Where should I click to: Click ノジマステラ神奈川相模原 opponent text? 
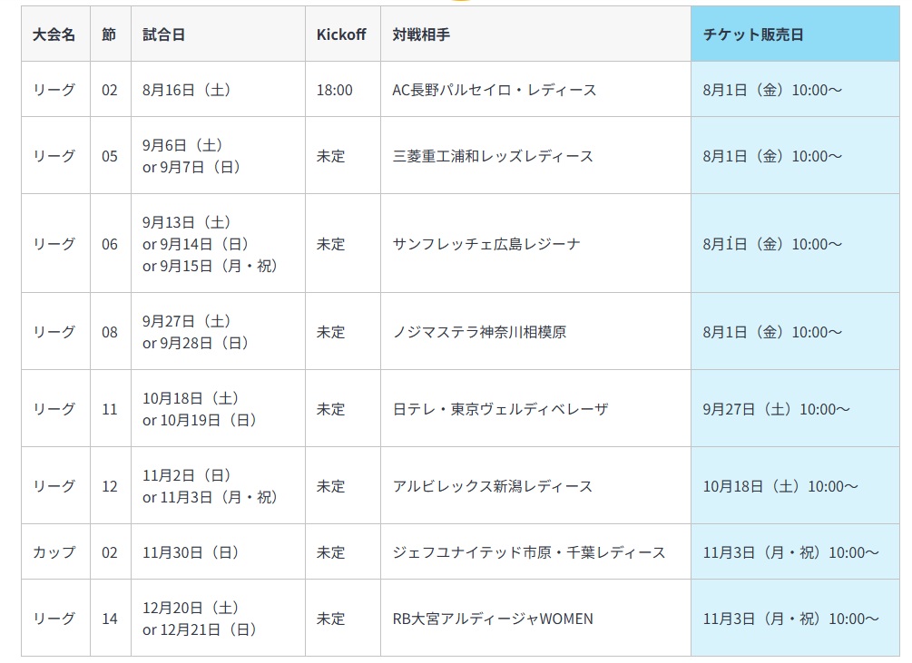479,332
